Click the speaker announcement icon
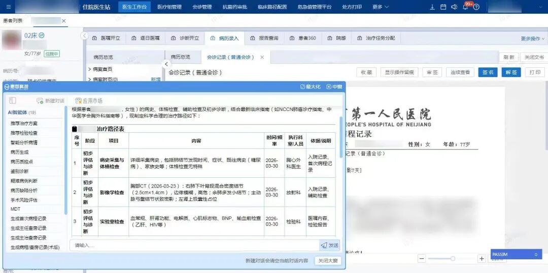548x273 pixels. coord(454,7)
